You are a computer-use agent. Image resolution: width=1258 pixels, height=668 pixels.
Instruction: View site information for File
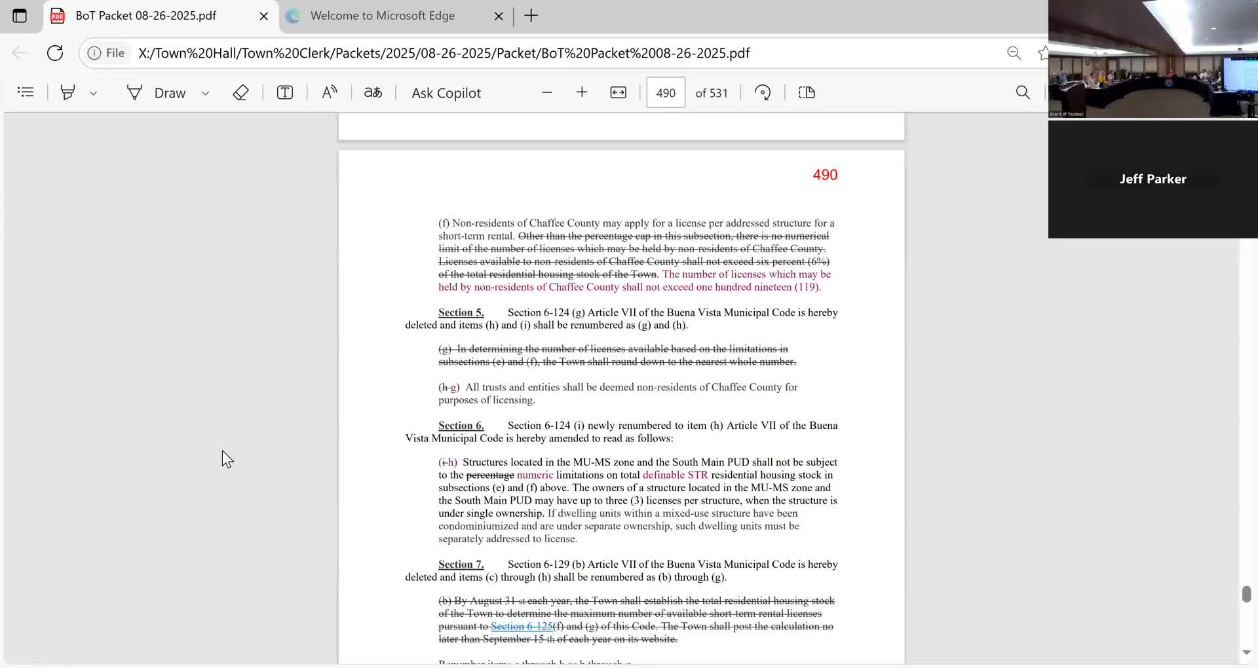[106, 53]
